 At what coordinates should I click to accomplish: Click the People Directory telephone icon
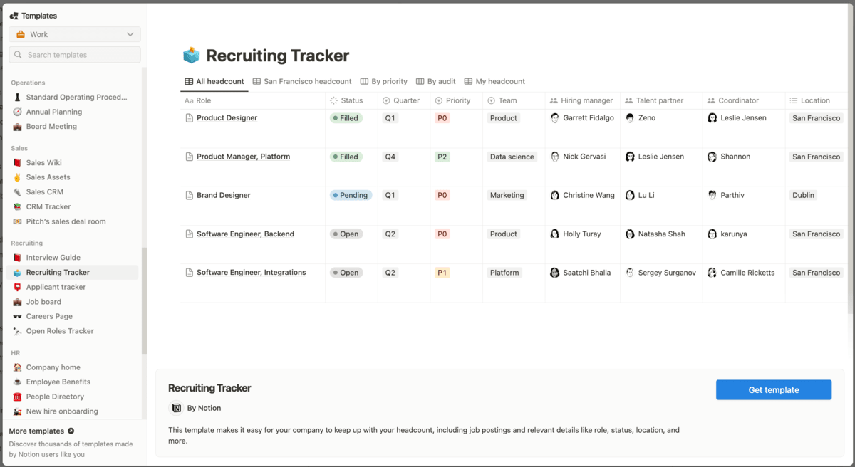click(x=17, y=397)
